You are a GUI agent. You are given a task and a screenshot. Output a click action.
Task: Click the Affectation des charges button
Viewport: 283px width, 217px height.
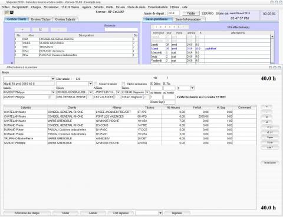point(27,213)
